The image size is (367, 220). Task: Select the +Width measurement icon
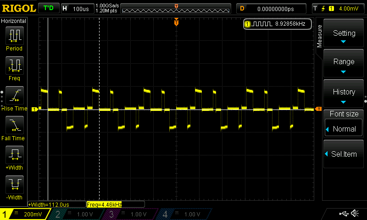click(15, 154)
